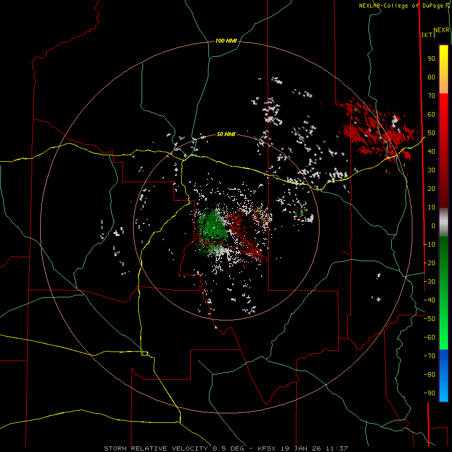The image size is (452, 452).
Task: Click the green inbound velocity echo near radar center
Action: click(x=212, y=227)
